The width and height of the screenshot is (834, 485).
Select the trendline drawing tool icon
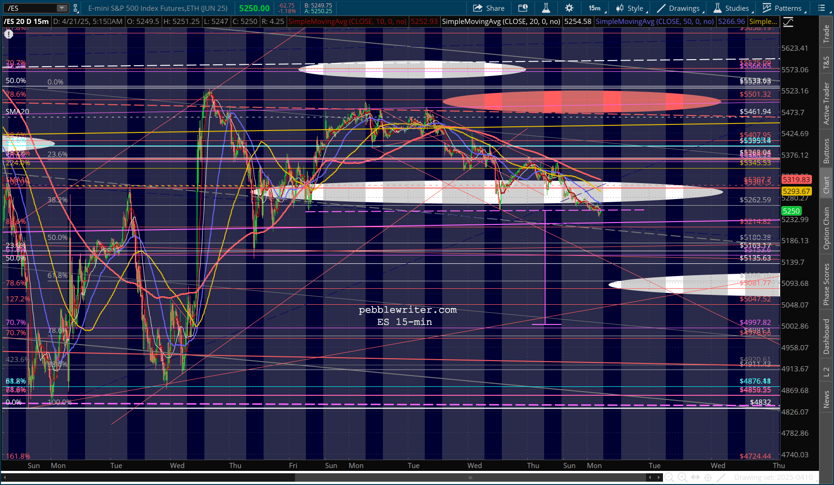(721, 477)
